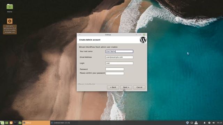This screenshot has height=125, width=223.
Task: Open the volume speaker tray icon
Action: pos(214,123)
